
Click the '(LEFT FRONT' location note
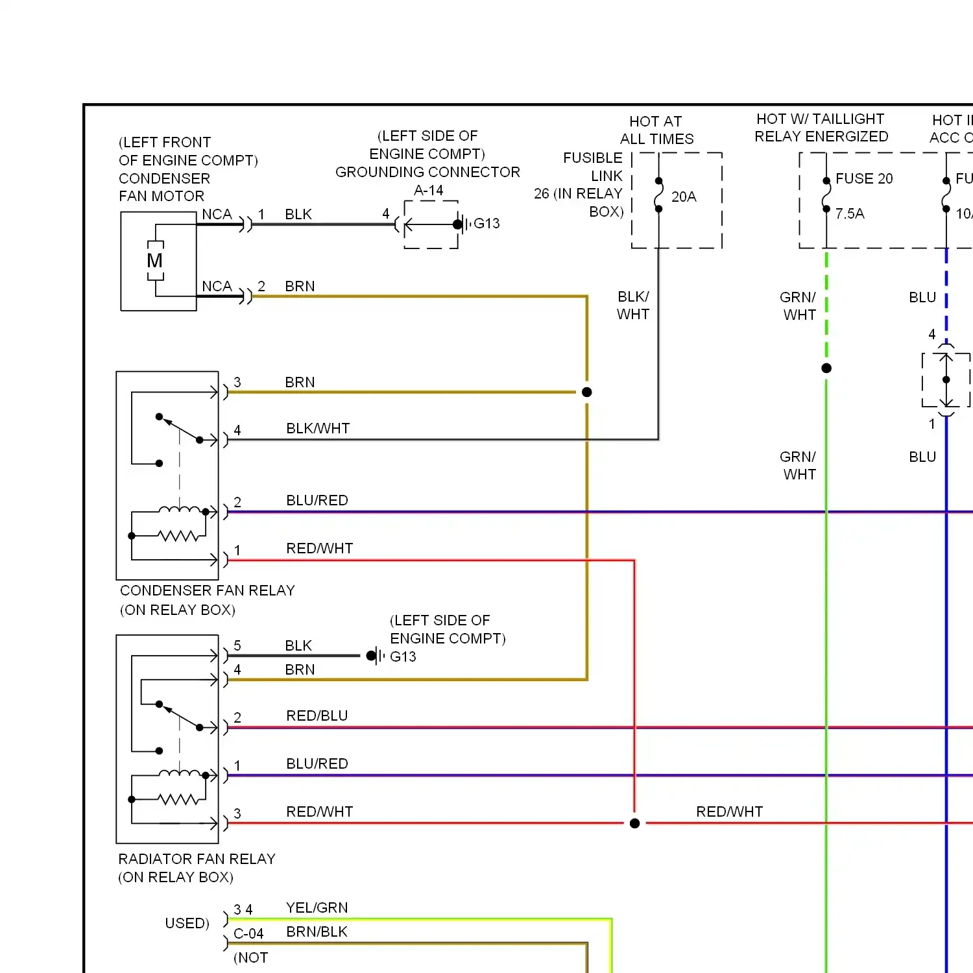(165, 142)
